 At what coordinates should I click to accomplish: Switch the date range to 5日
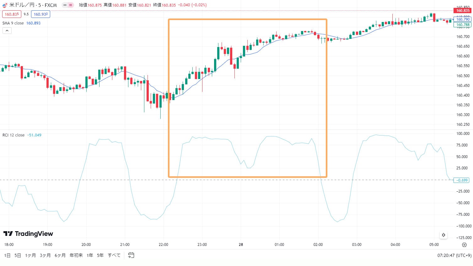[x=18, y=255]
